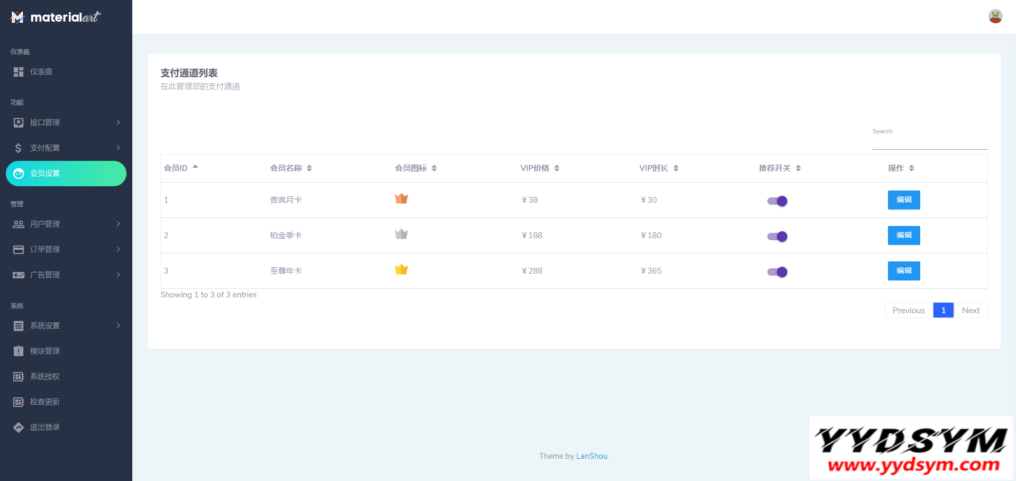Disable the recommend switch for 铂金季卡

(x=777, y=237)
